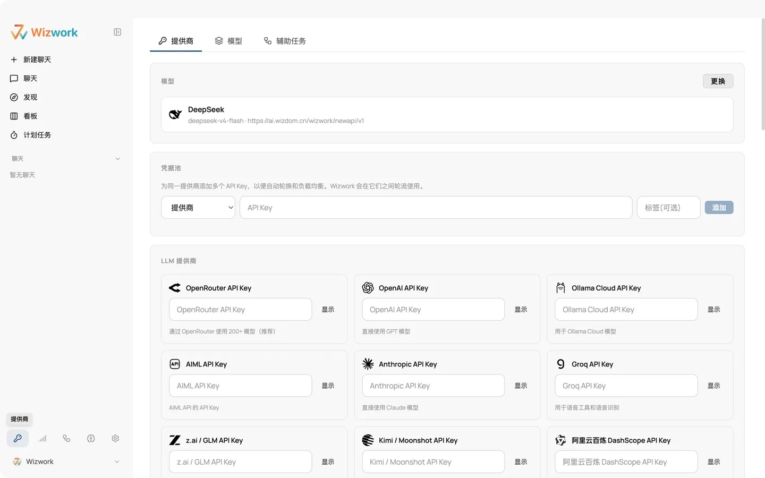Focus the Ollama Cloud API Key field
The width and height of the screenshot is (765, 478).
pyautogui.click(x=626, y=310)
